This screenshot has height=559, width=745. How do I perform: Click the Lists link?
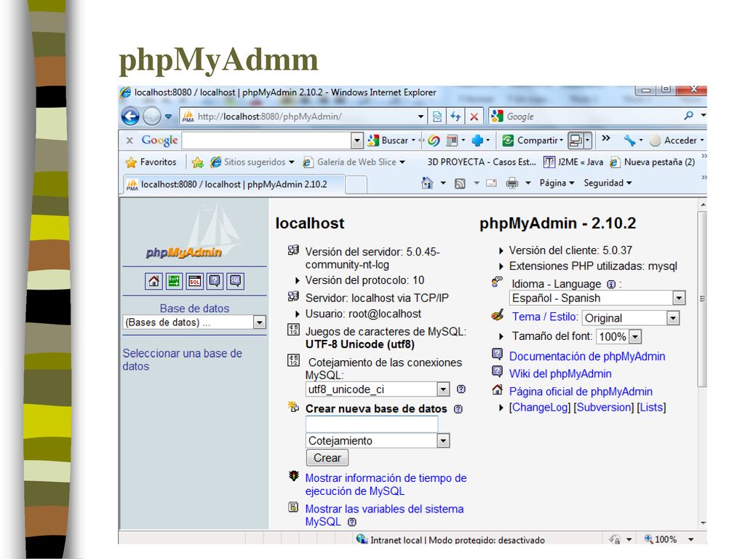[x=651, y=408]
